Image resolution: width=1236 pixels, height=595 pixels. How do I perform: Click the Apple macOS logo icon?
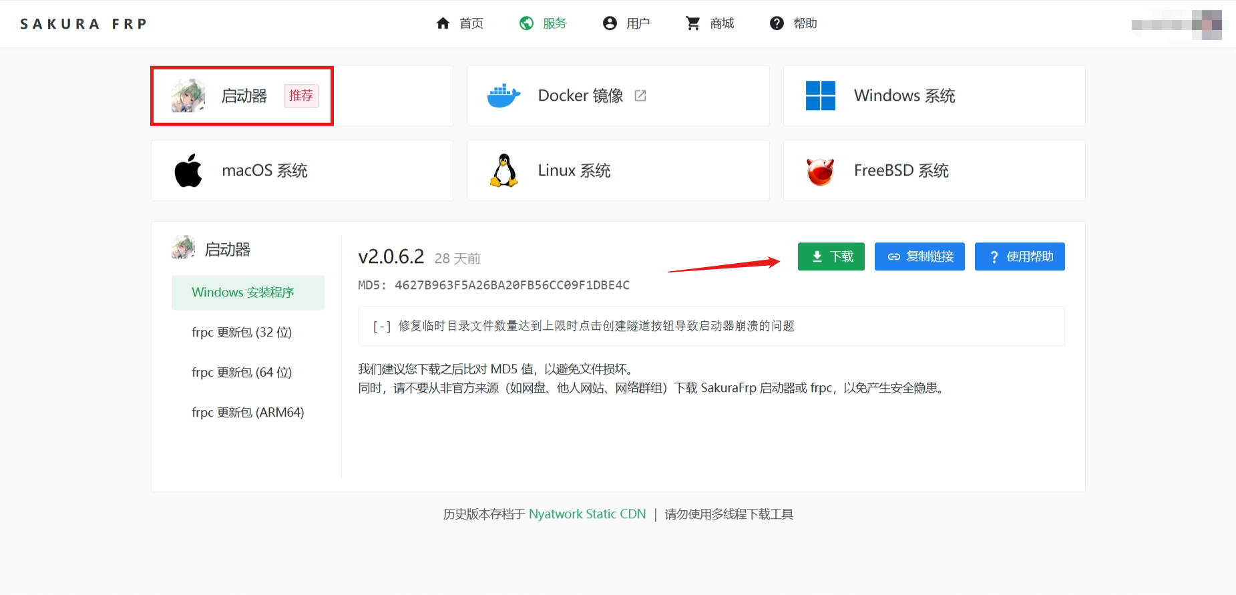[x=188, y=171]
